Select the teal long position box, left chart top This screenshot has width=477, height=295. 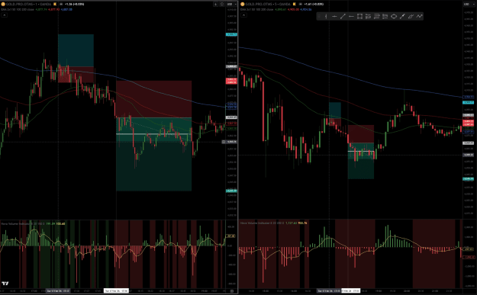[x=76, y=50]
